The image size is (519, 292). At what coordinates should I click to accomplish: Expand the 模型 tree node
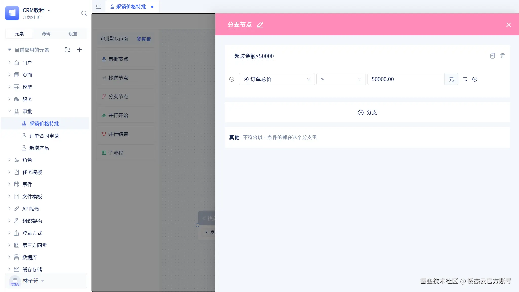tap(9, 87)
